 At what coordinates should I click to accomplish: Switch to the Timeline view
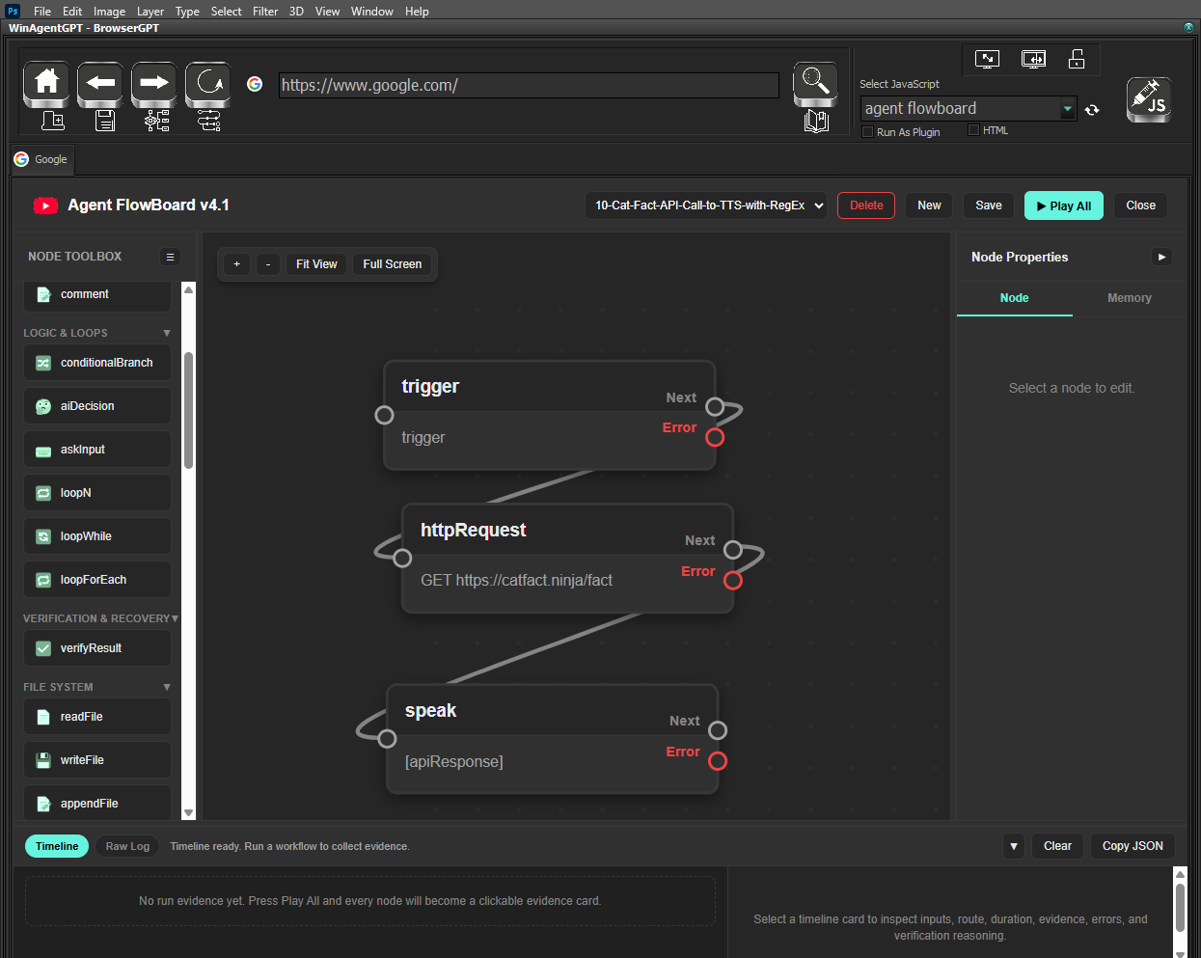(x=57, y=846)
